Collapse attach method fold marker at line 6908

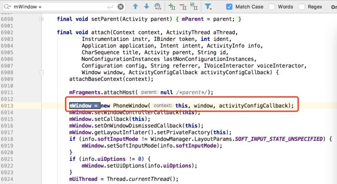[x=41, y=72]
